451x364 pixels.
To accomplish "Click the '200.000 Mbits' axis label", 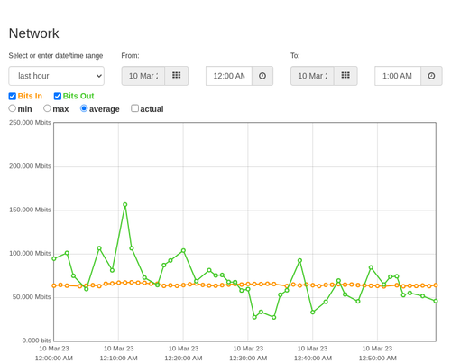I will (30, 166).
